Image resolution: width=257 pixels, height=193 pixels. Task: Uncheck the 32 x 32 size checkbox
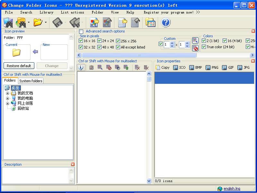pos(81,47)
